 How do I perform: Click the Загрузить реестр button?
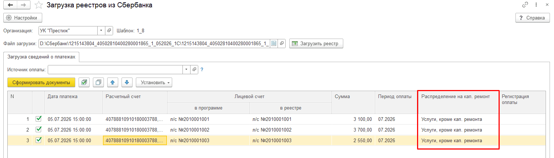[x=316, y=44]
